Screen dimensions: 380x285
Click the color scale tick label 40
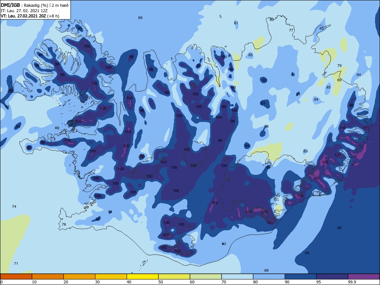pos(129,282)
